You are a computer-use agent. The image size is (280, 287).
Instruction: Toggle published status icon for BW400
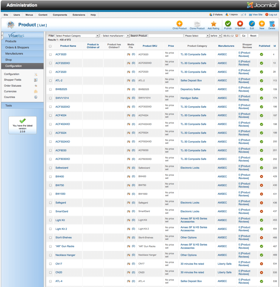262,177
